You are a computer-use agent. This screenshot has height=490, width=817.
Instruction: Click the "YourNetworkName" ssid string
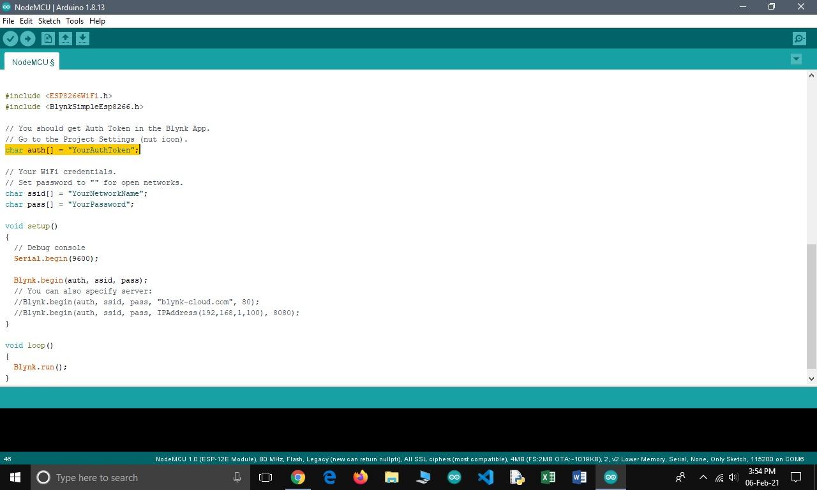point(105,193)
